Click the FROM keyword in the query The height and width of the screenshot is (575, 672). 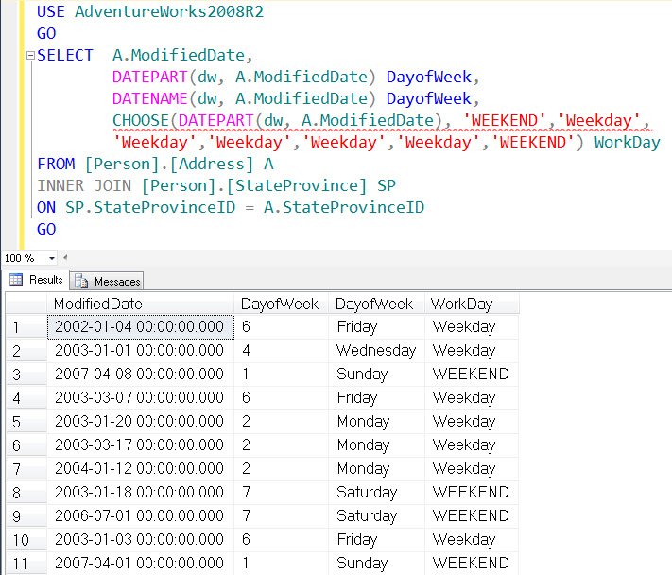click(x=56, y=165)
